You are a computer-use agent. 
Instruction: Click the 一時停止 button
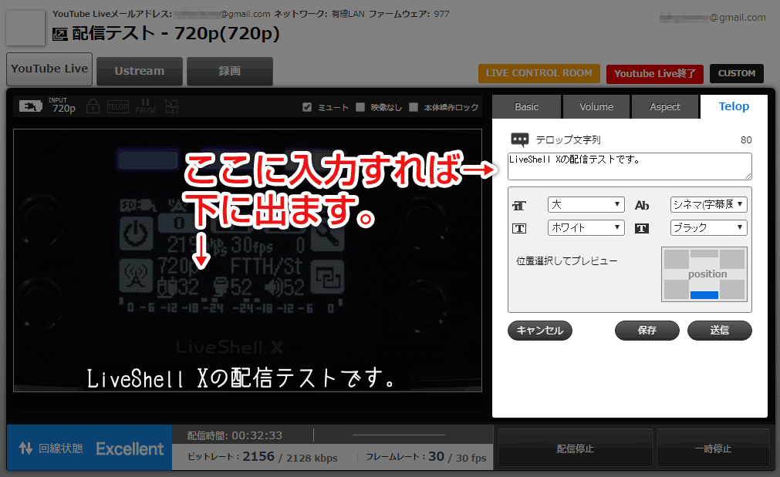coord(714,448)
